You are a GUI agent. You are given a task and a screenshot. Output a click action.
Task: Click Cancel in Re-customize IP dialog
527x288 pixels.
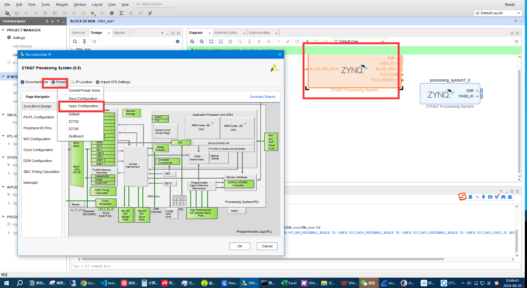tap(267, 246)
